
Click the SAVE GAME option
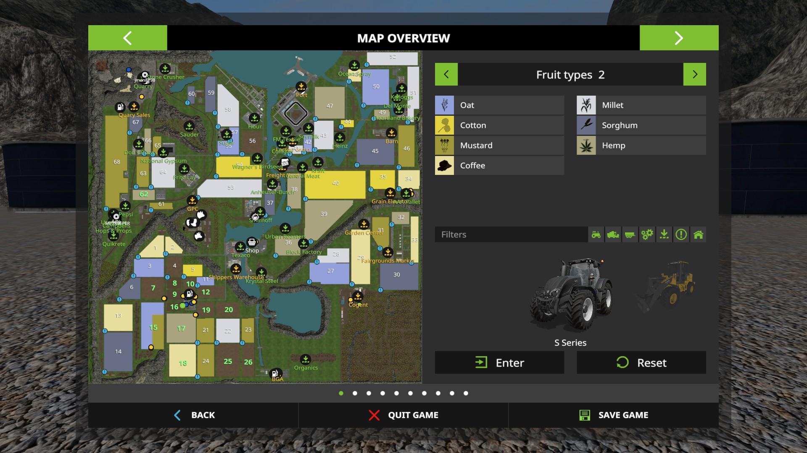click(x=614, y=415)
